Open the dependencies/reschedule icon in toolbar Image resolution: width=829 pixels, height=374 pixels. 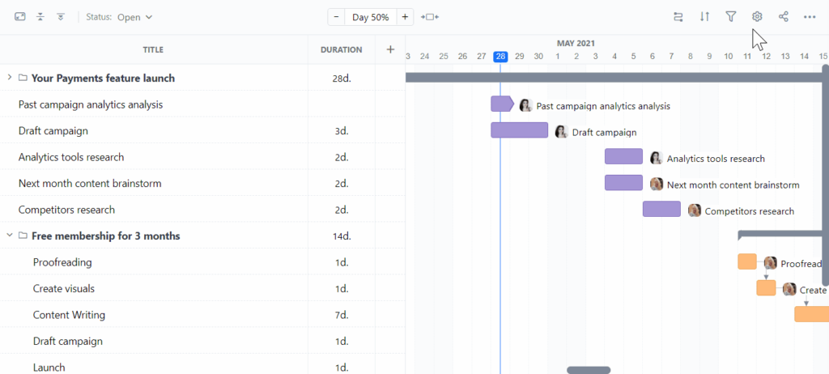(678, 16)
